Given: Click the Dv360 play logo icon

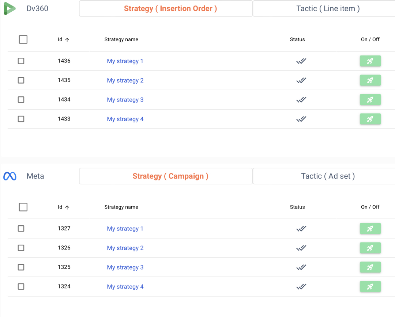Looking at the screenshot, I should (10, 8).
